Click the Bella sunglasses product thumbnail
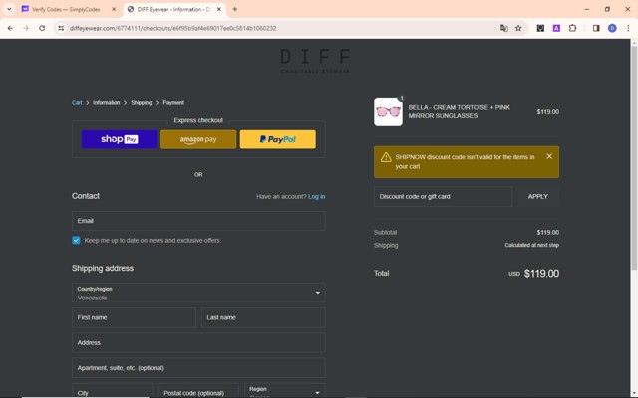The height and width of the screenshot is (398, 638). (388, 111)
